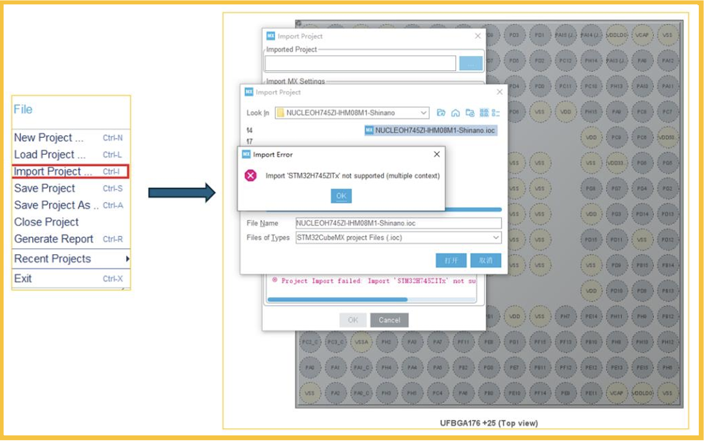Cancel the rear Import Project dialog
Screen dimensions: 704x441
389,320
